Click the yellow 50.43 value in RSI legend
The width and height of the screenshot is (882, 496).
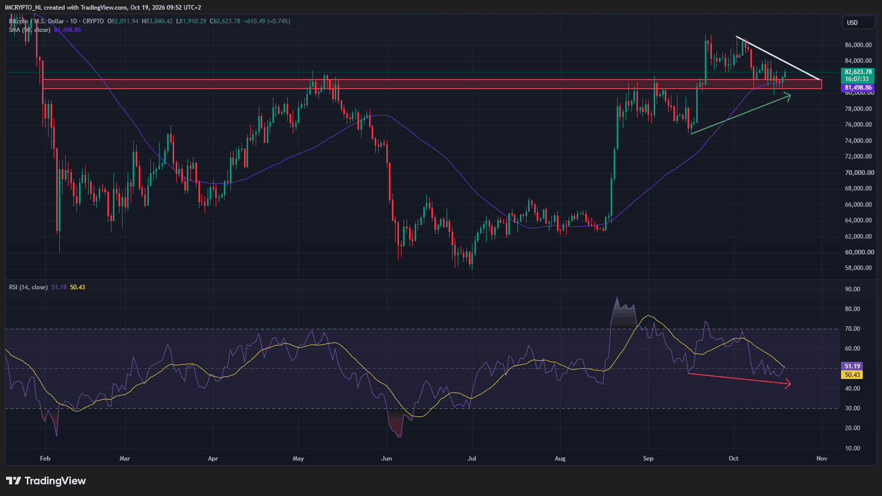pos(77,287)
